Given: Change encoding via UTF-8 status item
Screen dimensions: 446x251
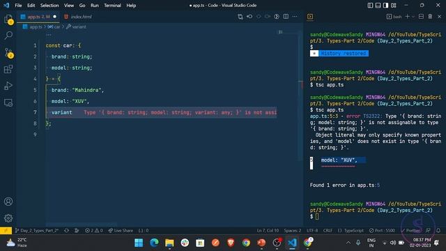Looking at the screenshot, I should click(x=312, y=231).
